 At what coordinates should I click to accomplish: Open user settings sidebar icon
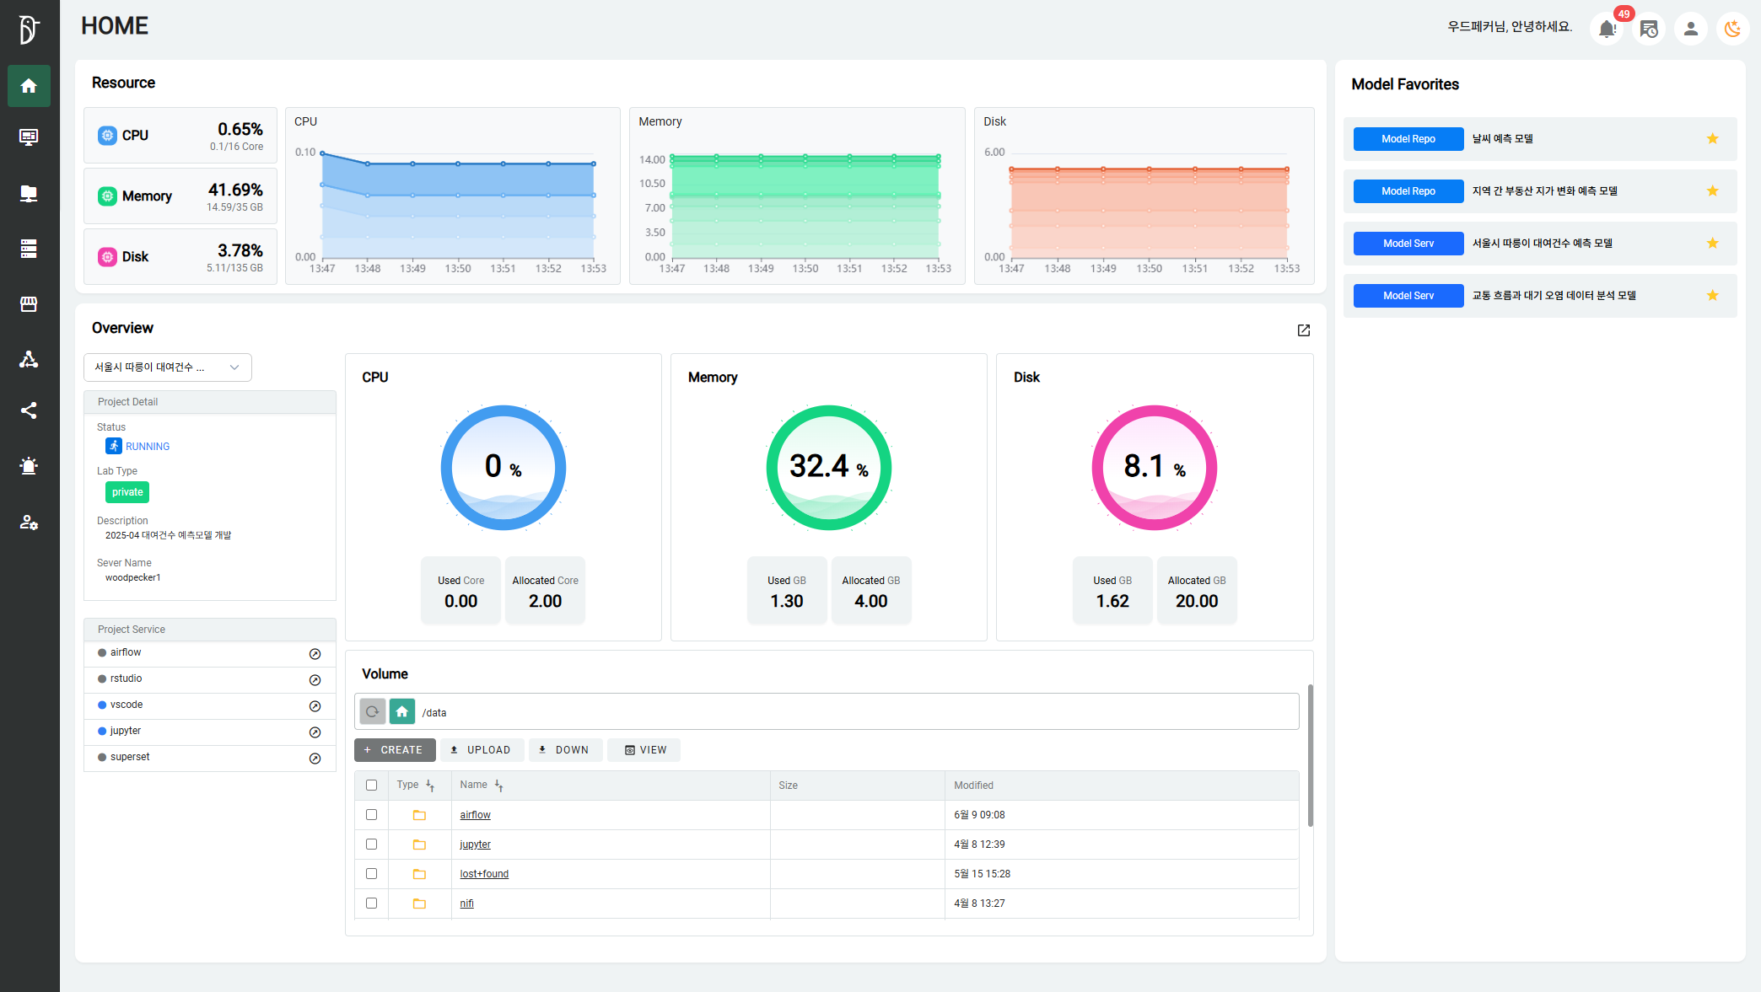(x=29, y=523)
